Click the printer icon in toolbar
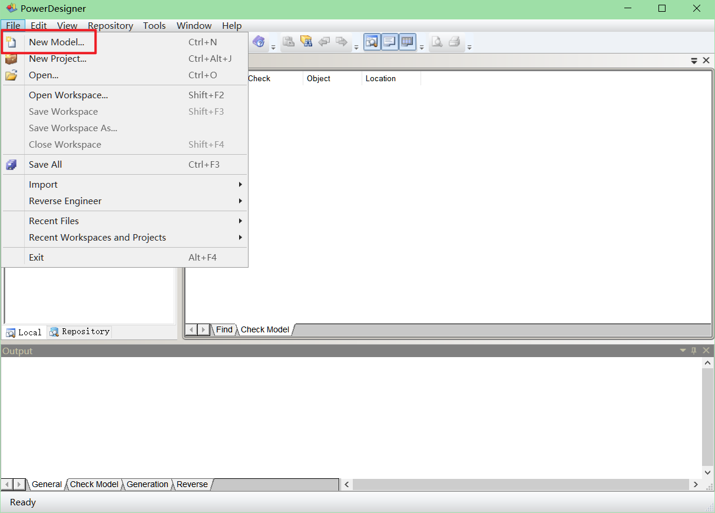 coord(454,42)
